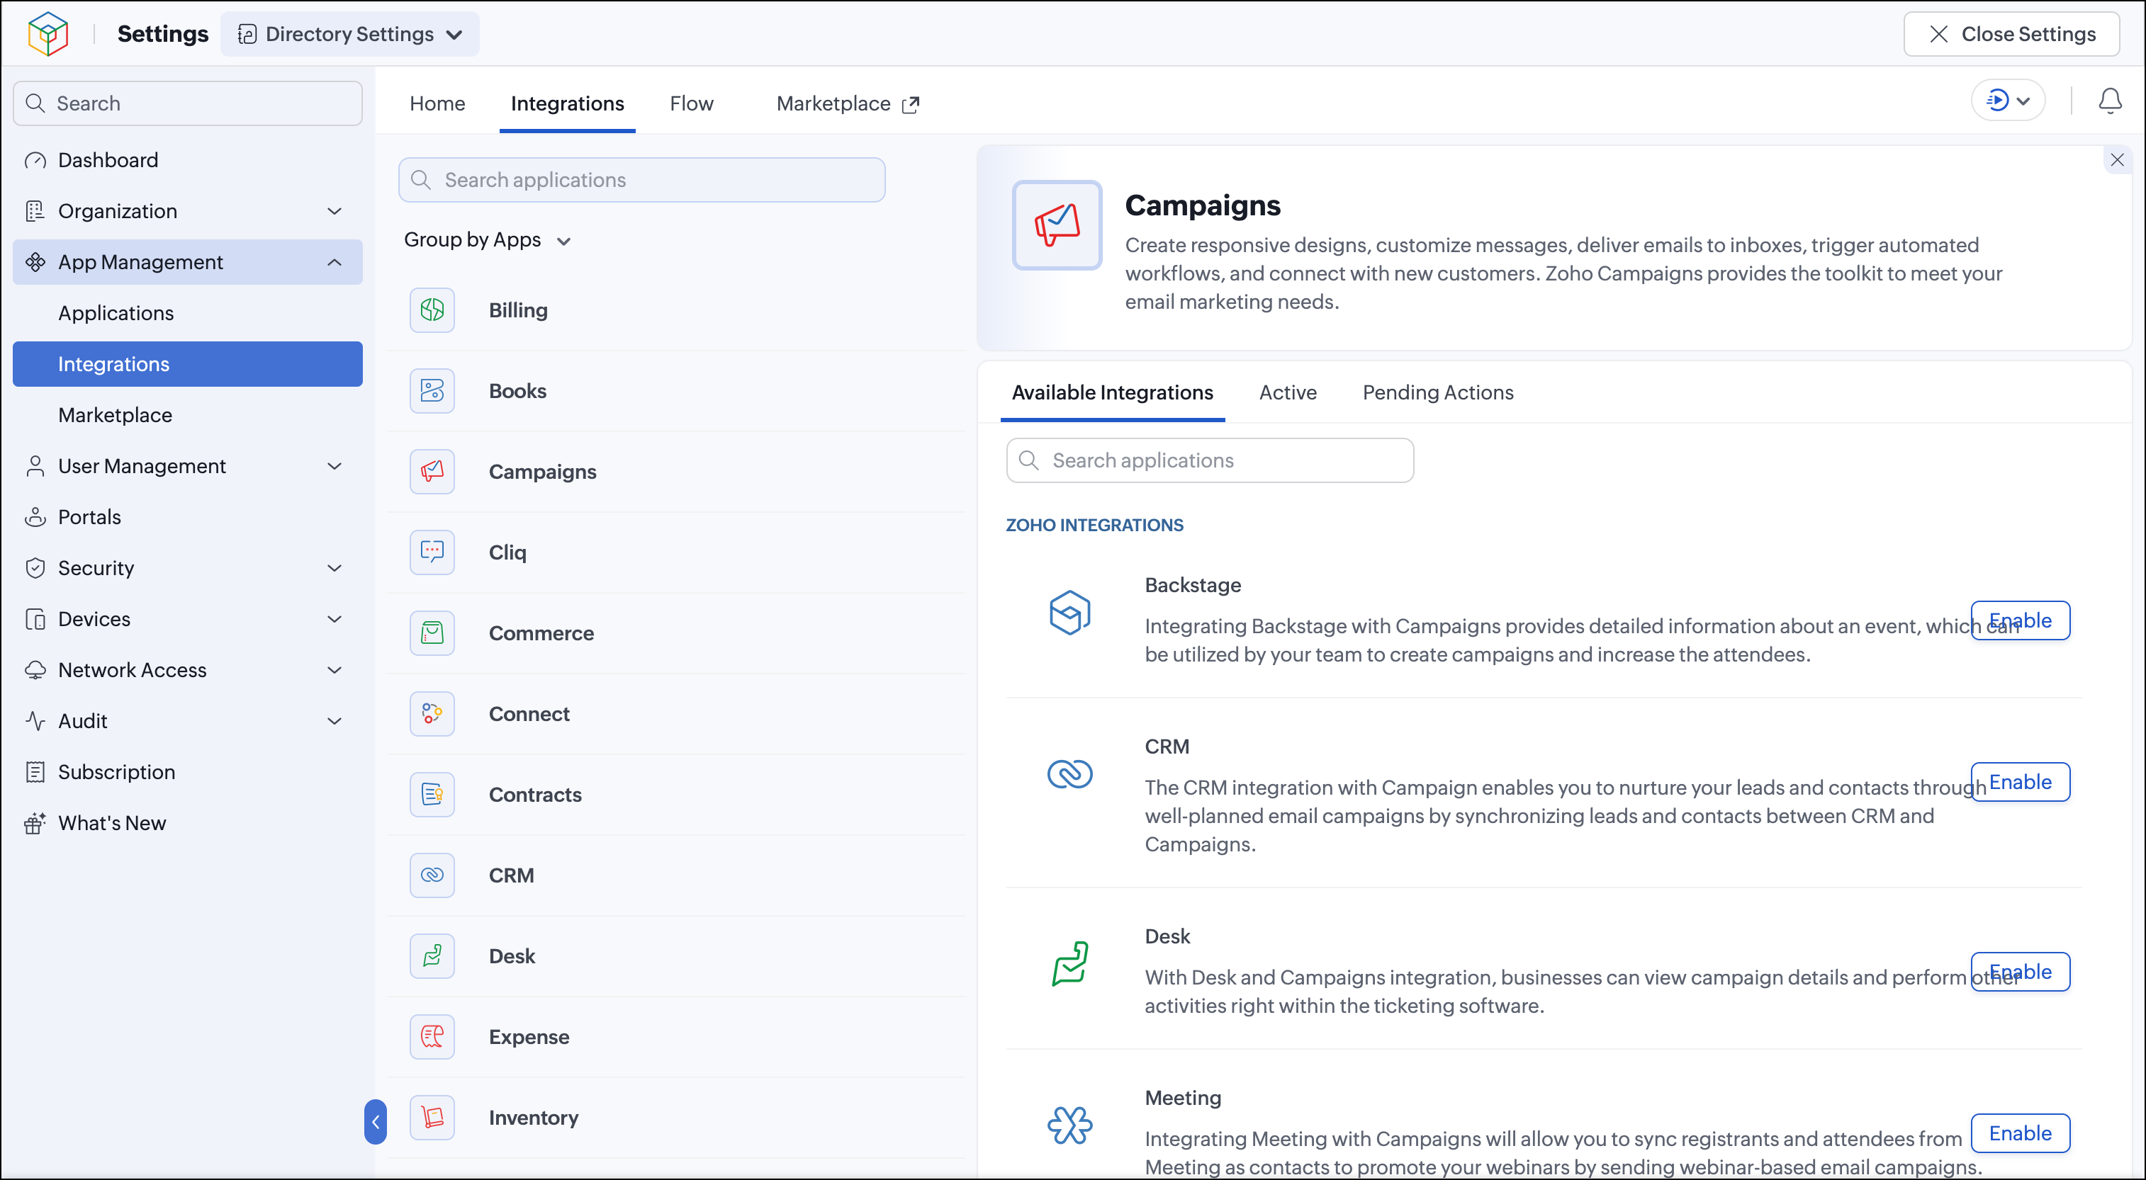Expand the Organization section
Image resolution: width=2146 pixels, height=1180 pixels.
click(334, 212)
